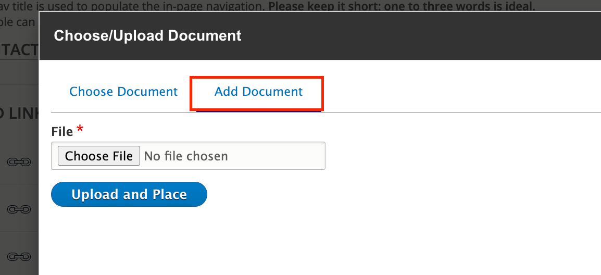This screenshot has height=275, width=601.
Task: Click the blue underline beneath Add Document
Action: coord(258,111)
